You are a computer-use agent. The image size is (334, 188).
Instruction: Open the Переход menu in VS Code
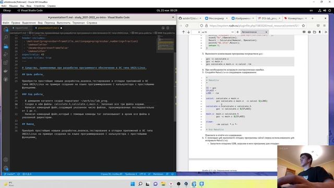(x=50, y=23)
